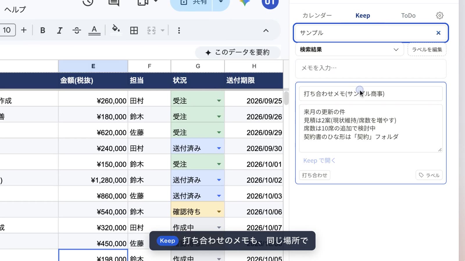This screenshot has height=261, width=465.
Task: Select column E header
Action: pos(93,66)
